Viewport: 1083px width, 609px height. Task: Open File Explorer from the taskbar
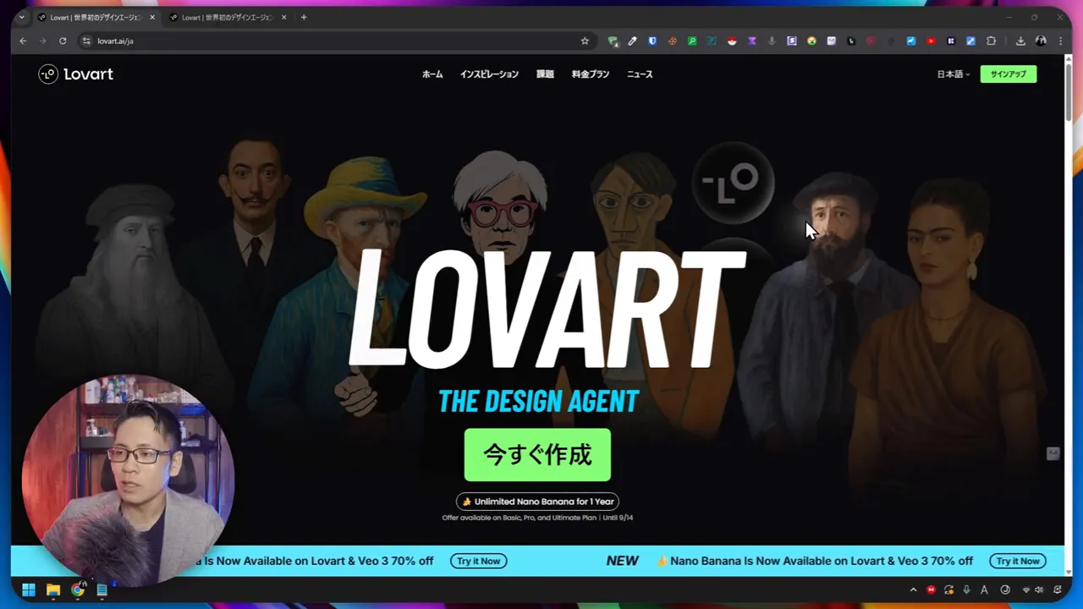53,590
